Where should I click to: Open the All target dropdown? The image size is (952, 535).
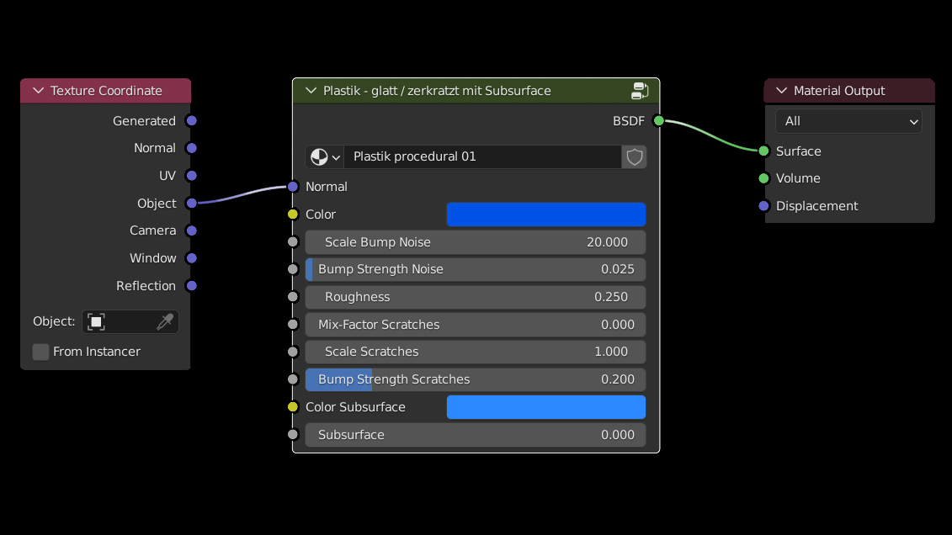848,121
